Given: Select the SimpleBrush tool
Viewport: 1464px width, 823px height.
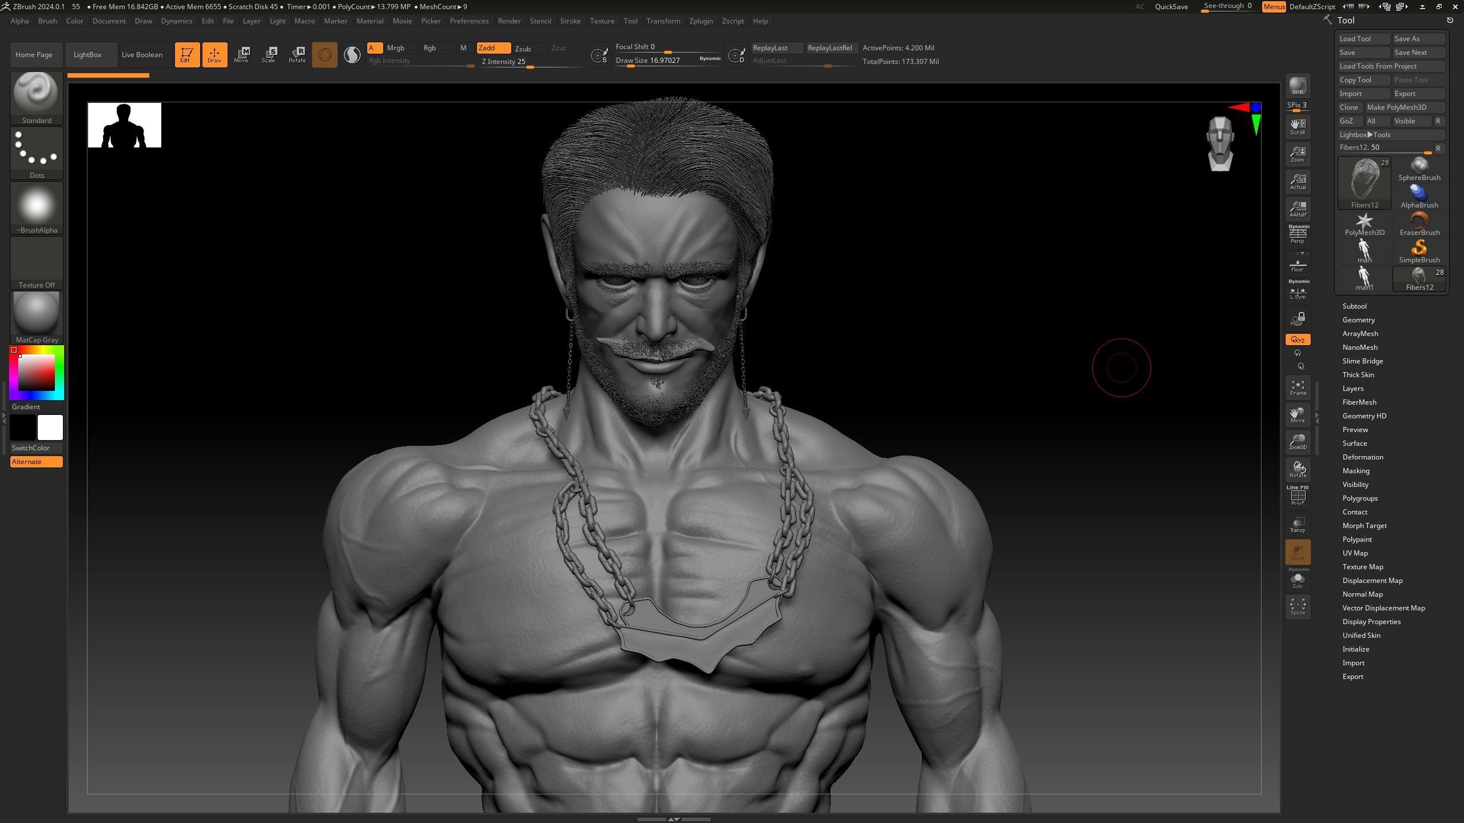Looking at the screenshot, I should [x=1419, y=252].
